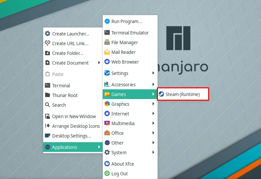Choose Create Launcher... option

point(73,34)
